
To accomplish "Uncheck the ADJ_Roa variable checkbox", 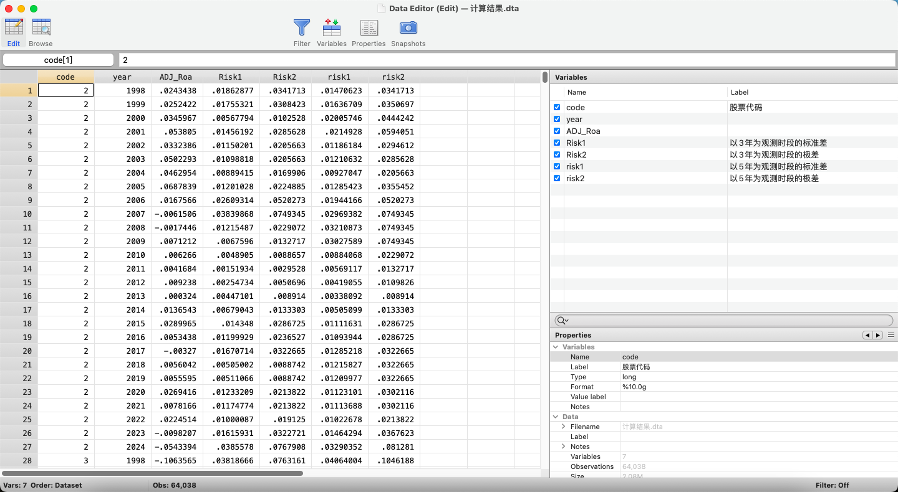I will coord(557,131).
